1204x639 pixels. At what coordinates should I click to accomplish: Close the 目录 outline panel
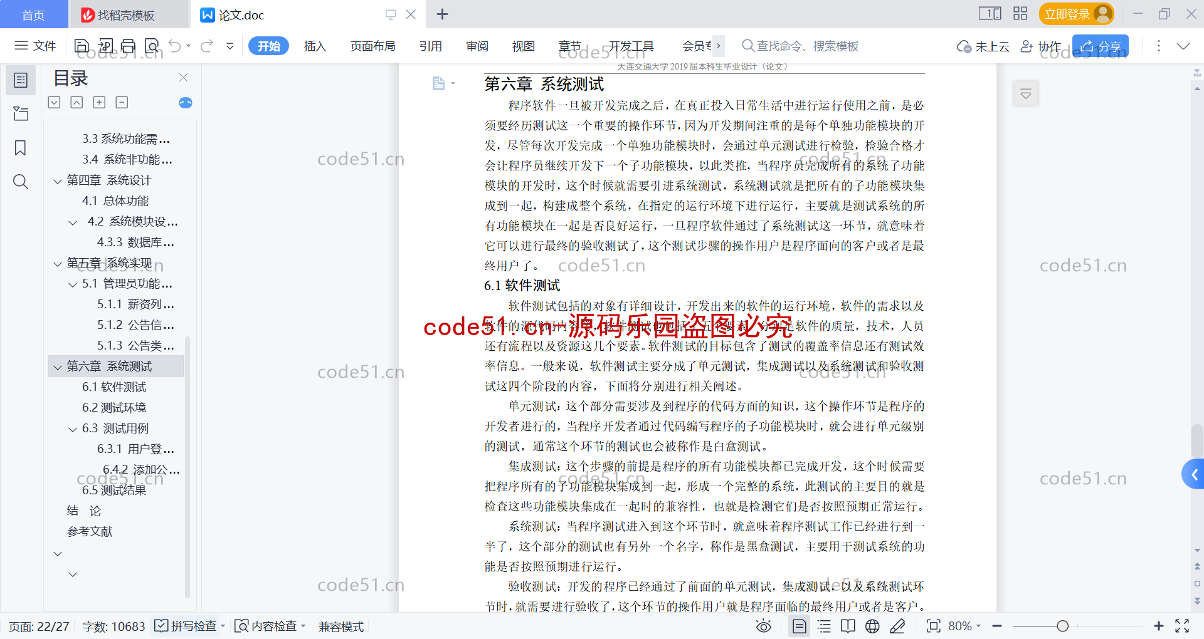point(183,77)
